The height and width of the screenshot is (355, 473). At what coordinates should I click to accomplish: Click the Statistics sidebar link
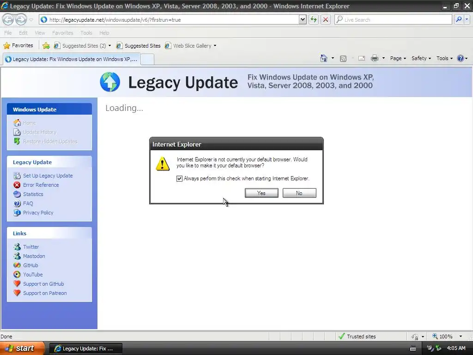(x=33, y=194)
